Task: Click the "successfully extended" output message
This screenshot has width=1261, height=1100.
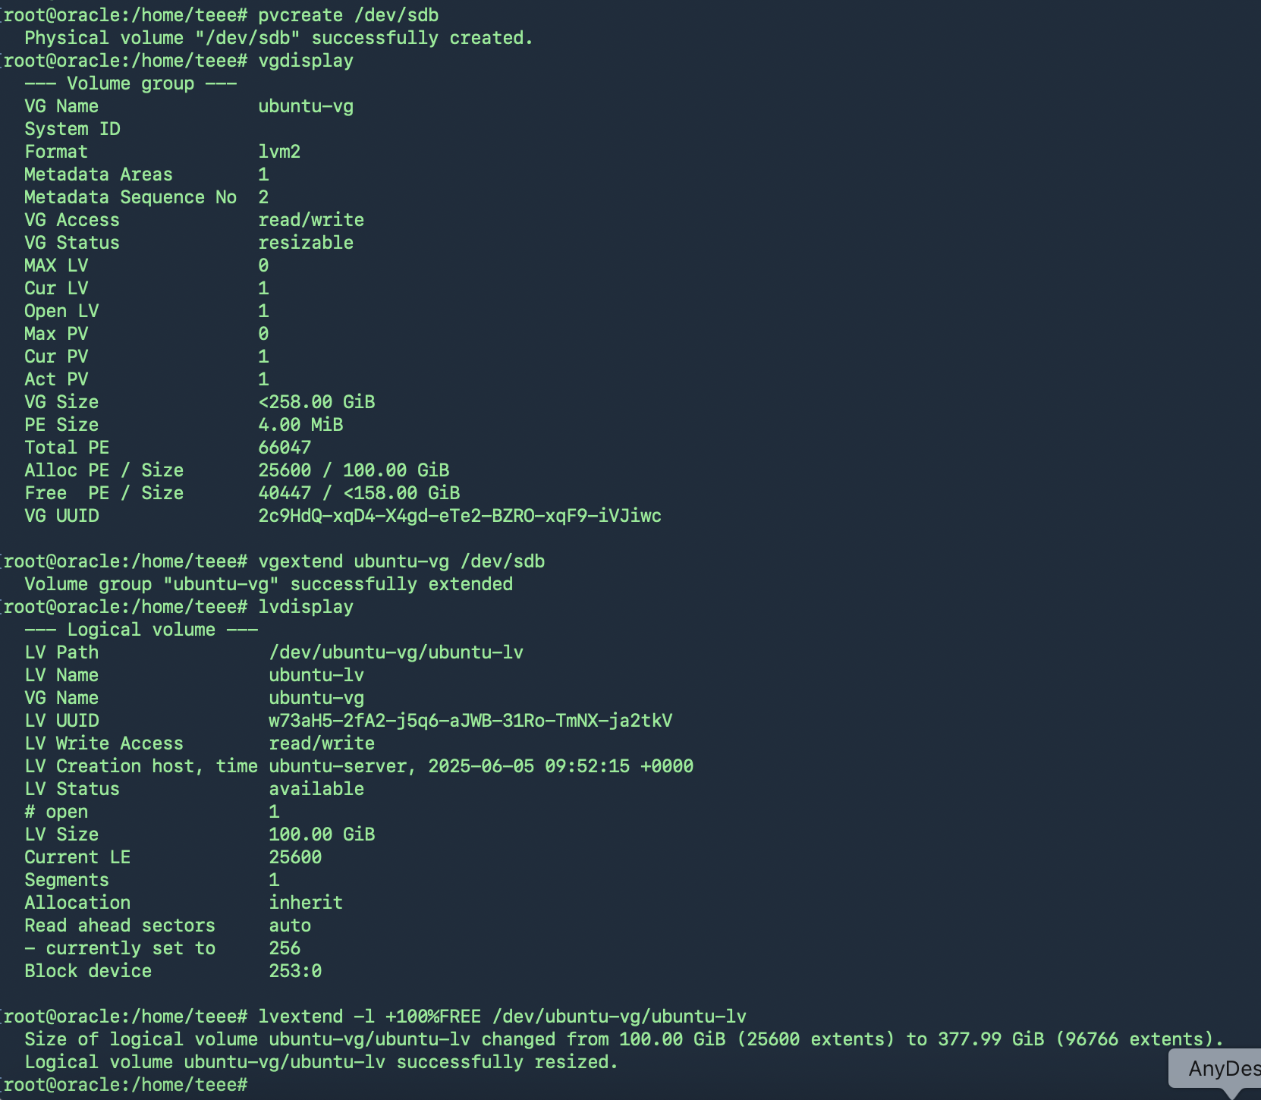Action: 401,584
